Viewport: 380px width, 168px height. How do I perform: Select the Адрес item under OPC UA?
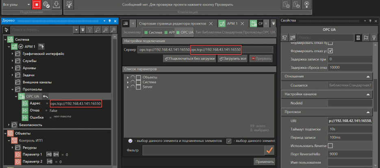point(35,103)
